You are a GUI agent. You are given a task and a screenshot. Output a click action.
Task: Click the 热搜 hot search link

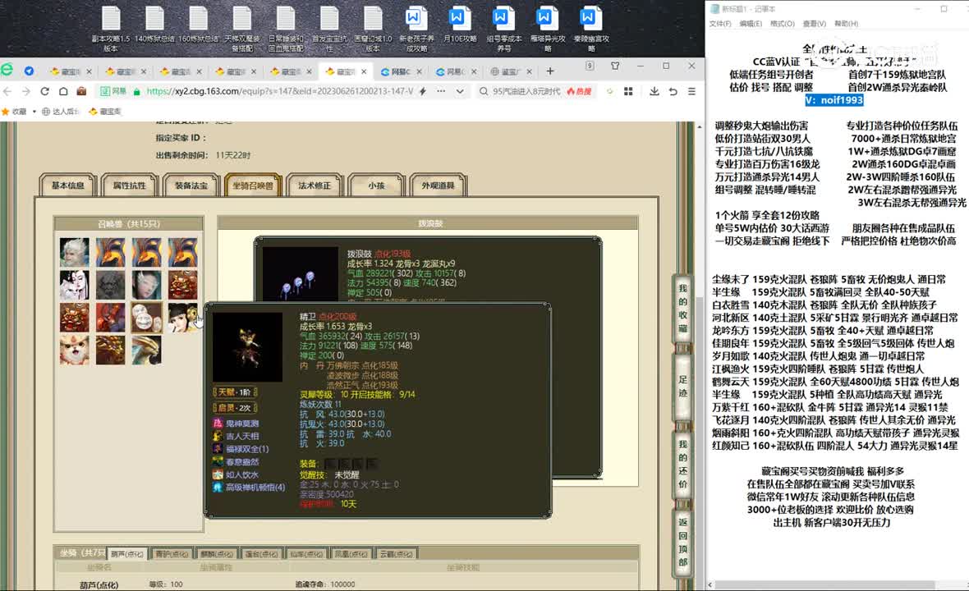pos(579,91)
